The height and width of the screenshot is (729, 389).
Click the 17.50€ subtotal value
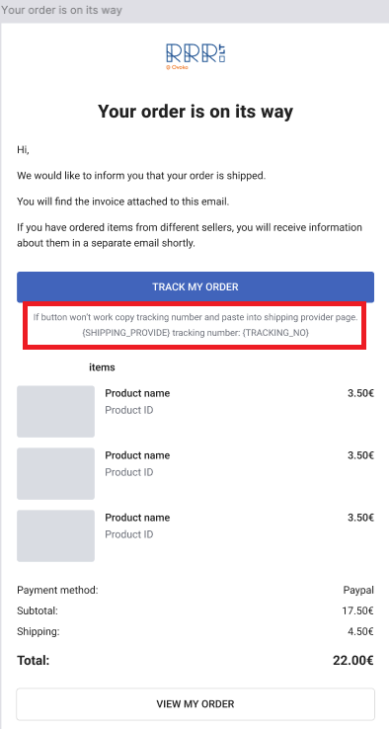357,611
